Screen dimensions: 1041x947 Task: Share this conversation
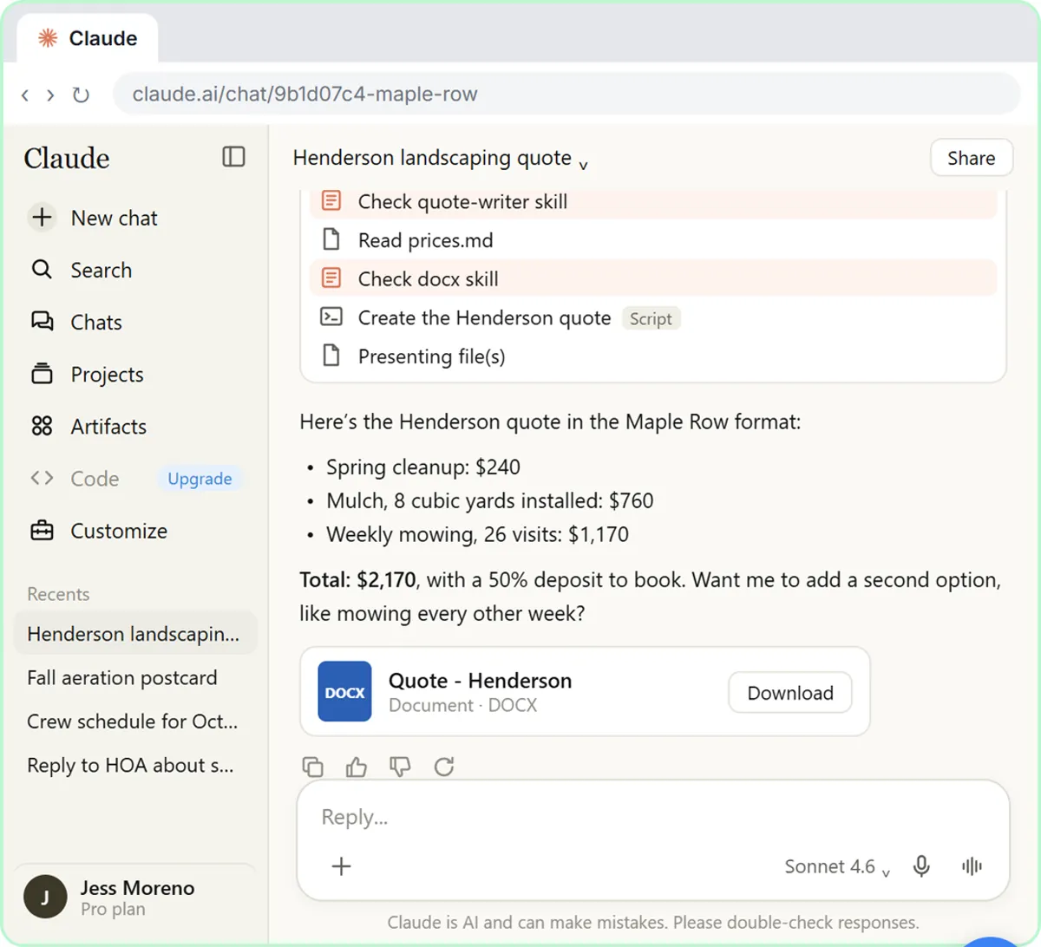click(972, 158)
